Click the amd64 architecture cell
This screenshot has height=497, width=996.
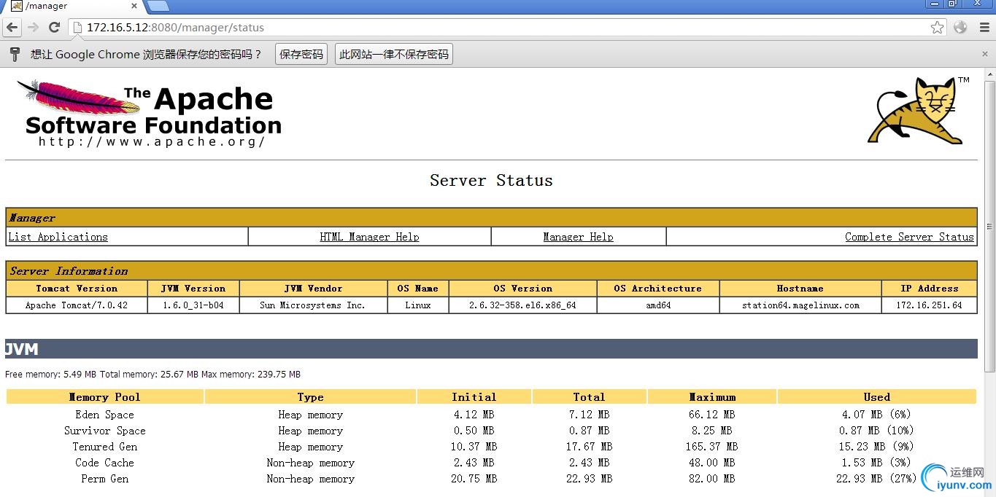[x=658, y=305]
